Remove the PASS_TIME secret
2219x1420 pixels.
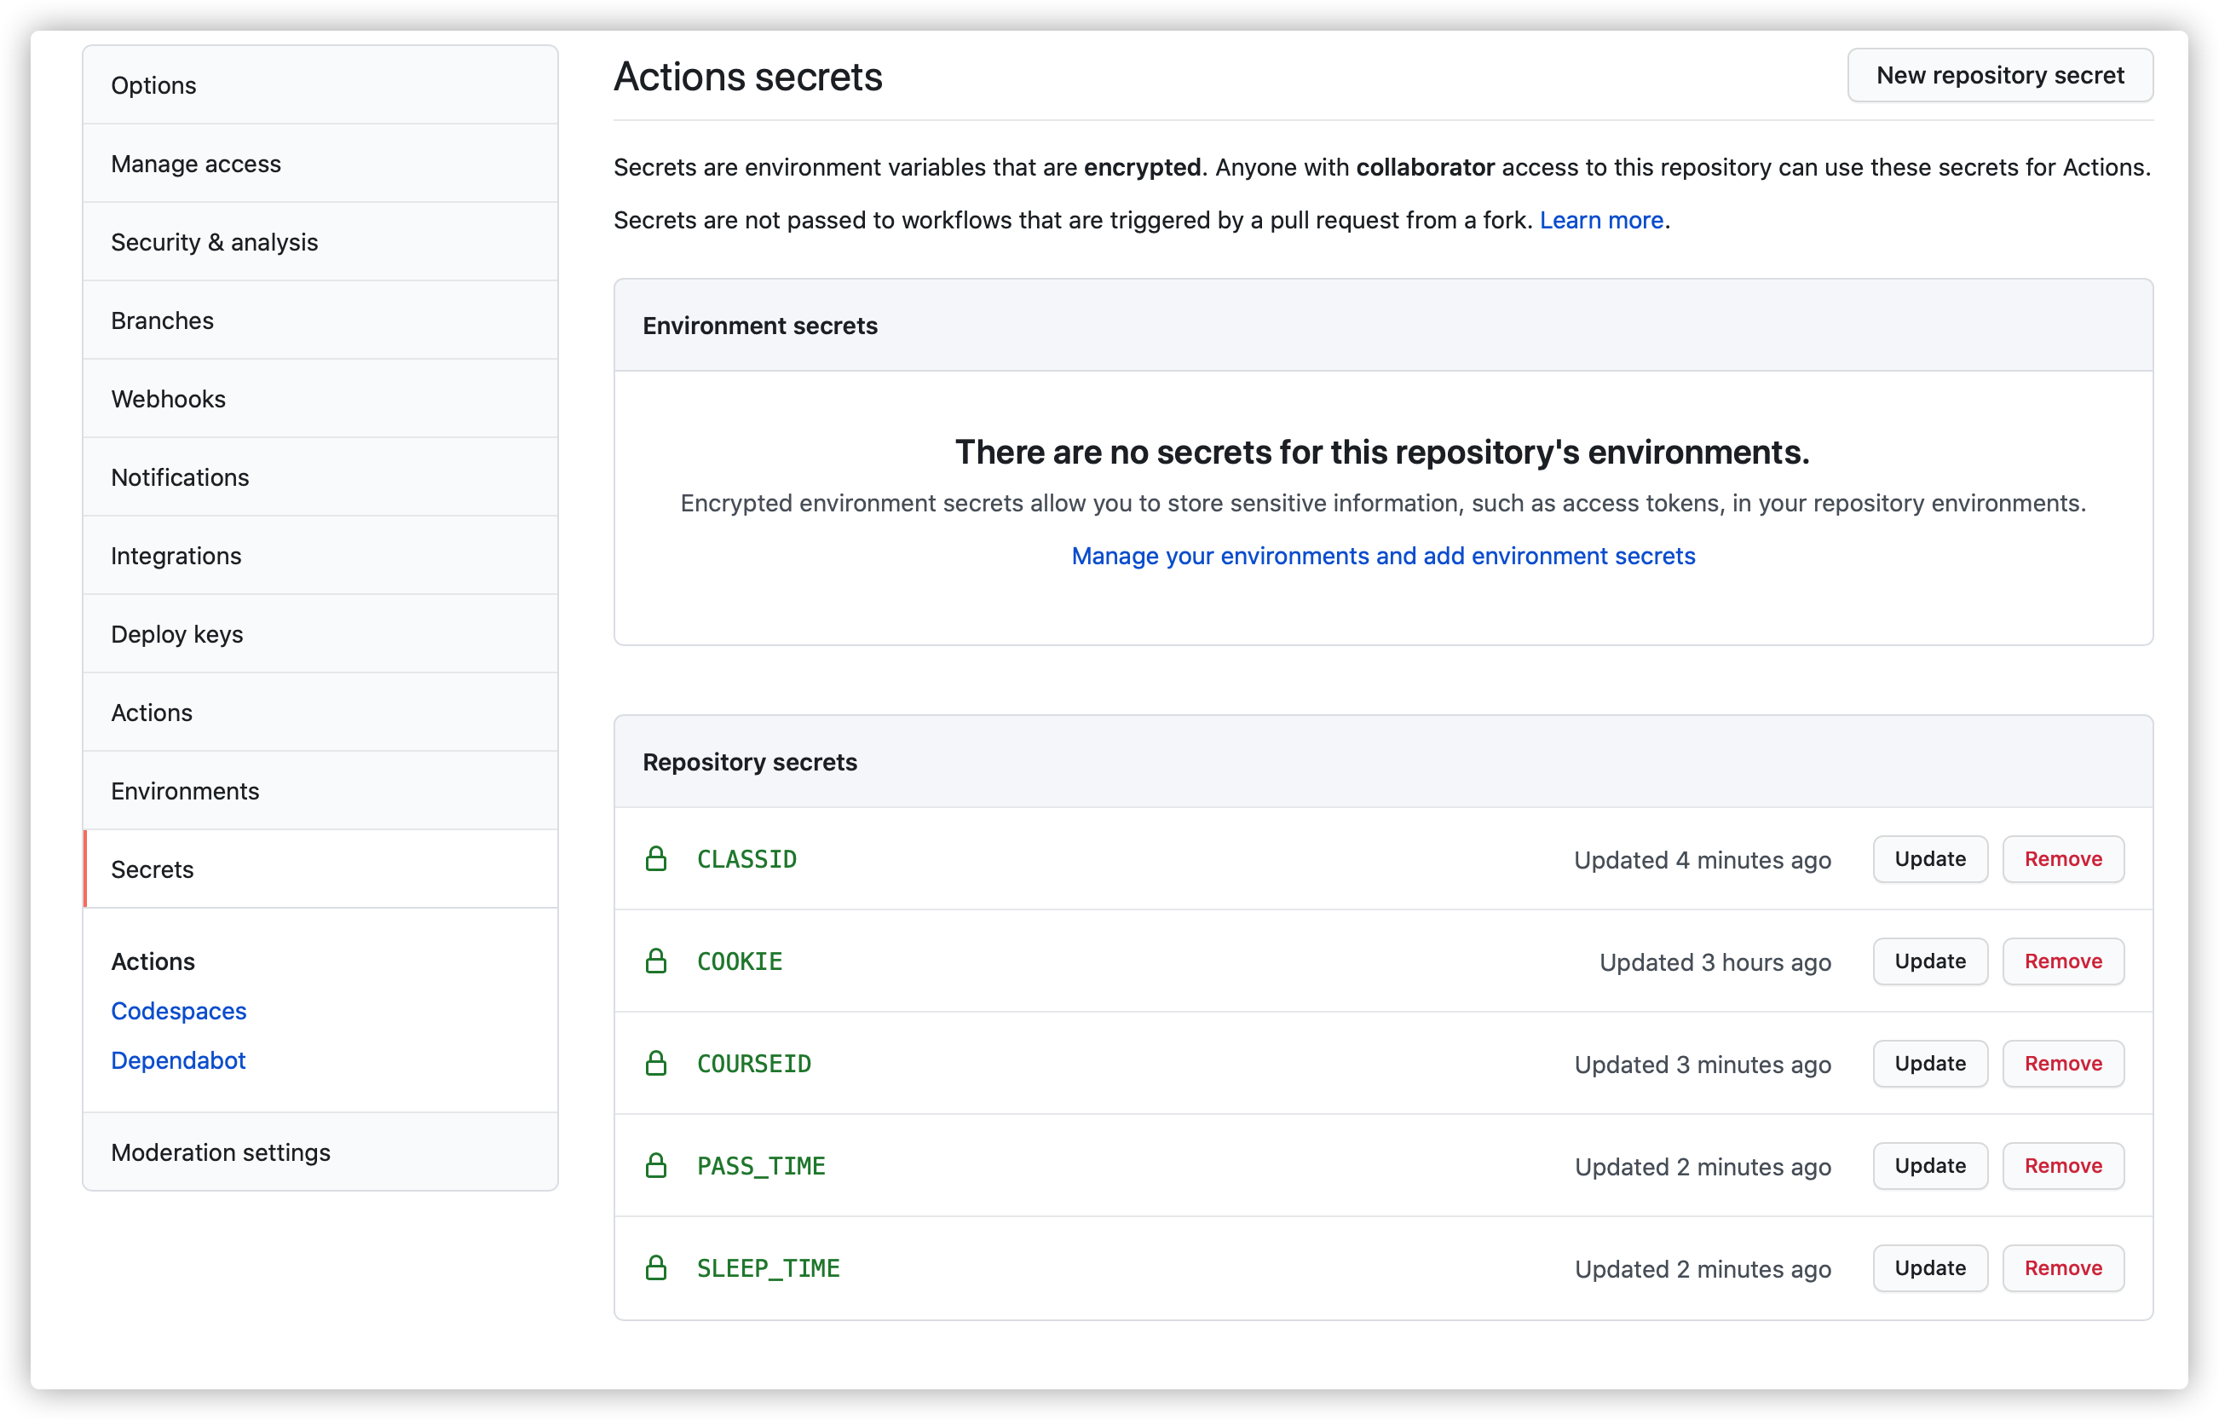point(2063,1165)
